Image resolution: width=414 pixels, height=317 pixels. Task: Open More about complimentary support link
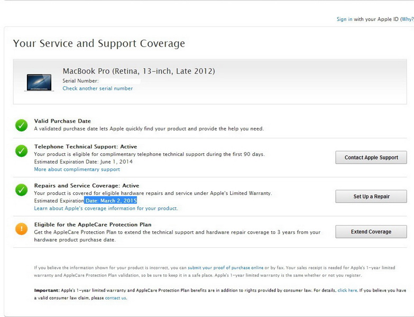(x=77, y=169)
